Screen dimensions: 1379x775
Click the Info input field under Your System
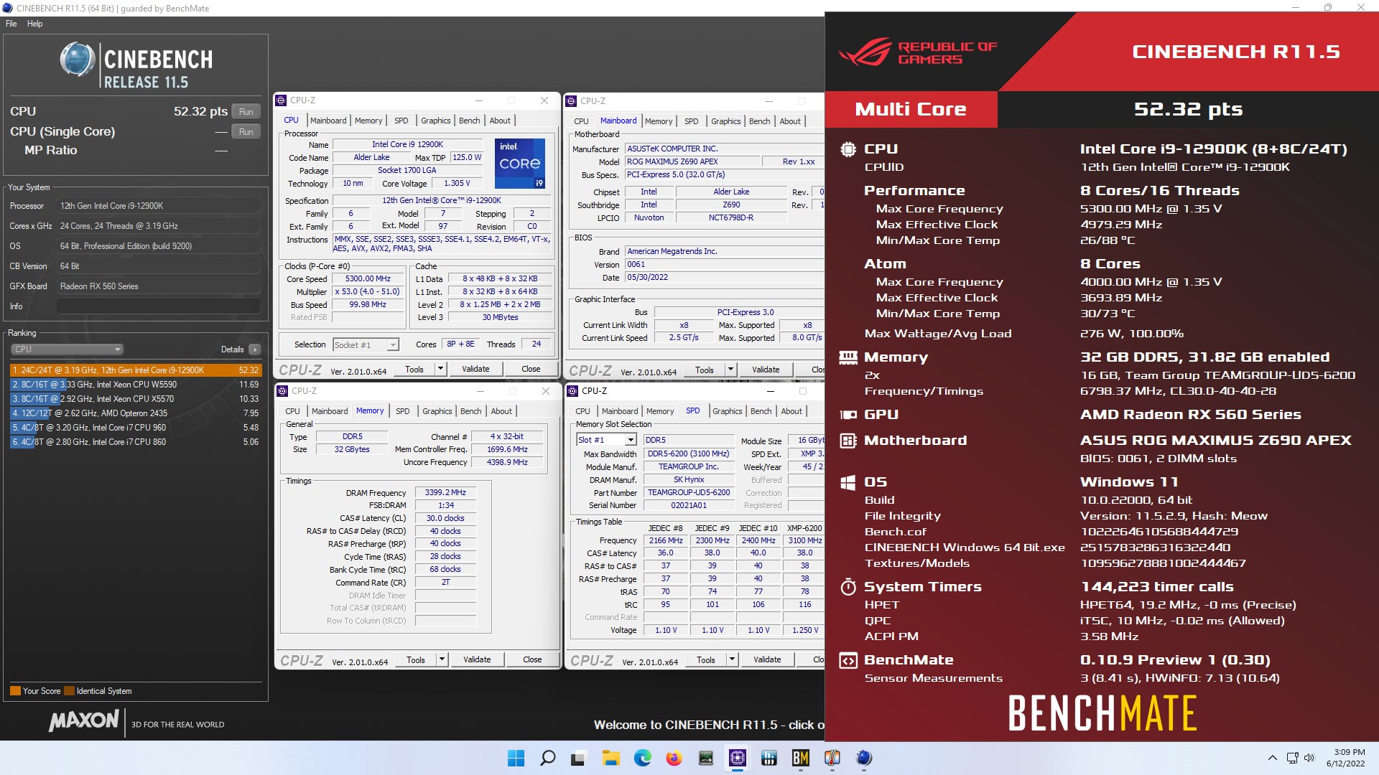pyautogui.click(x=159, y=306)
